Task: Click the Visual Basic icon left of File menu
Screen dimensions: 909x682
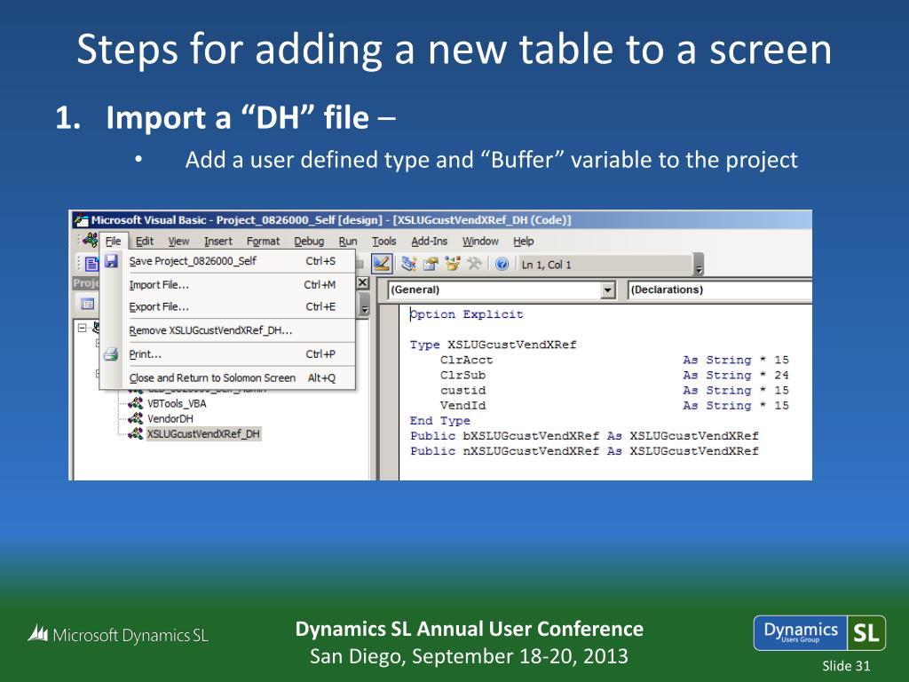Action: click(90, 240)
